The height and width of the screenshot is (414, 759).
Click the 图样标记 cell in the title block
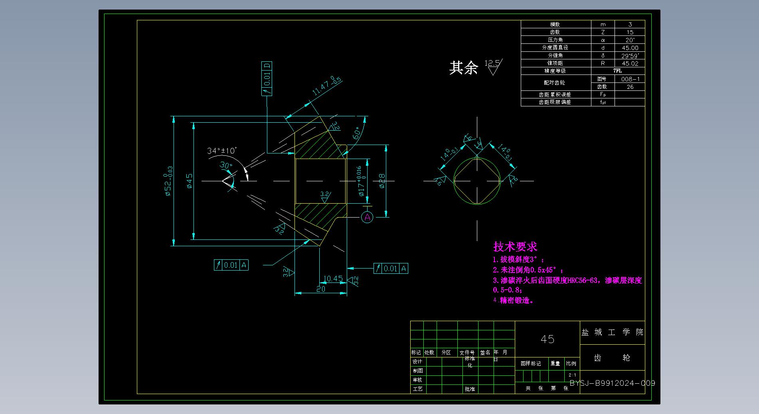pyautogui.click(x=531, y=363)
